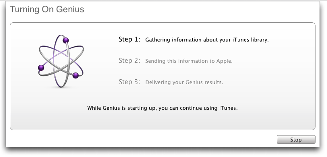The image size is (327, 157).
Task: Select the Step 2: label
Action: [129, 60]
